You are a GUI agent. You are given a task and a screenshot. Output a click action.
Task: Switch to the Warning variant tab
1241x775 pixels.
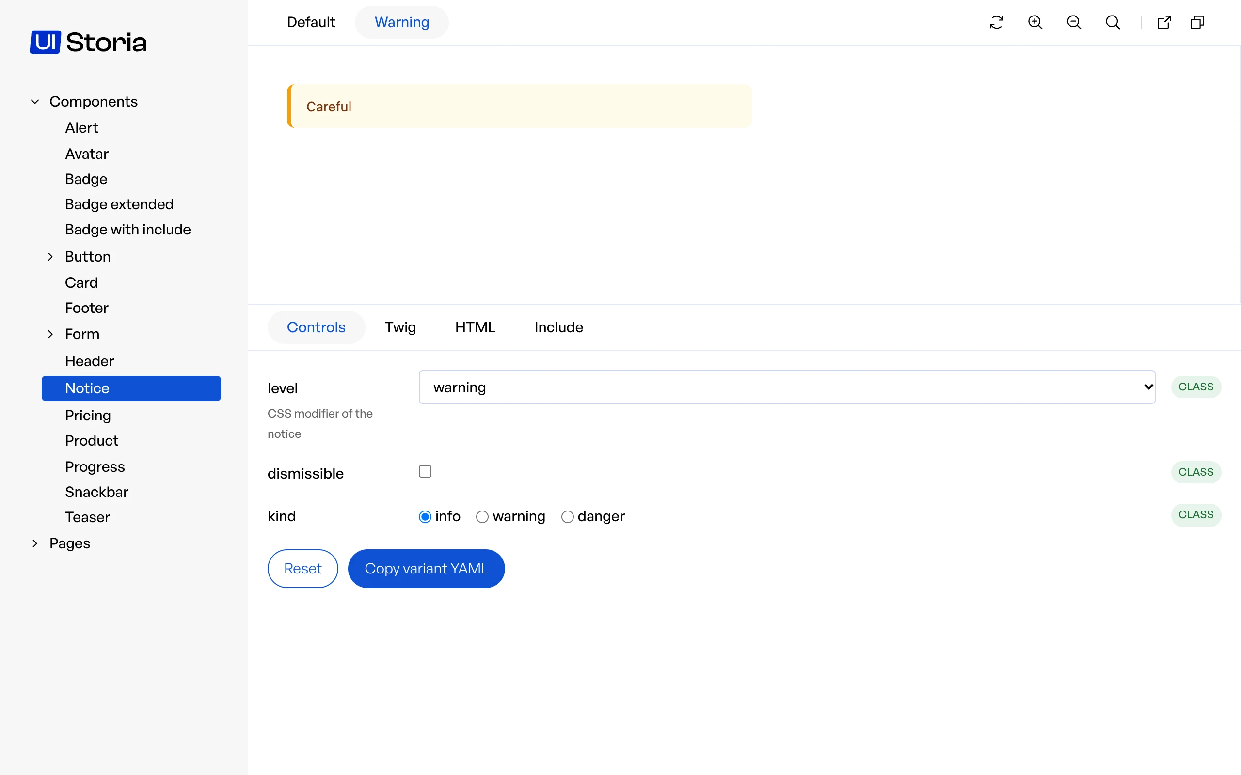click(x=401, y=23)
